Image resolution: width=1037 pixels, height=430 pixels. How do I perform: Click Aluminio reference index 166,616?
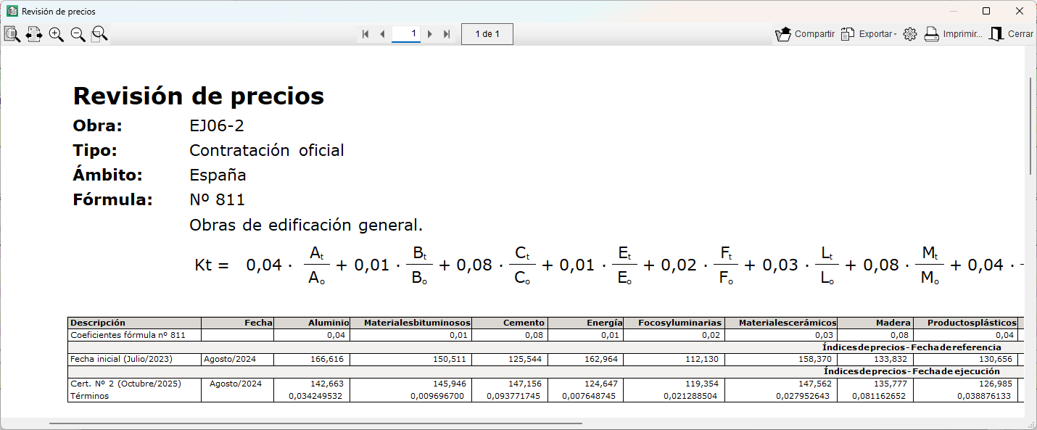(x=326, y=359)
